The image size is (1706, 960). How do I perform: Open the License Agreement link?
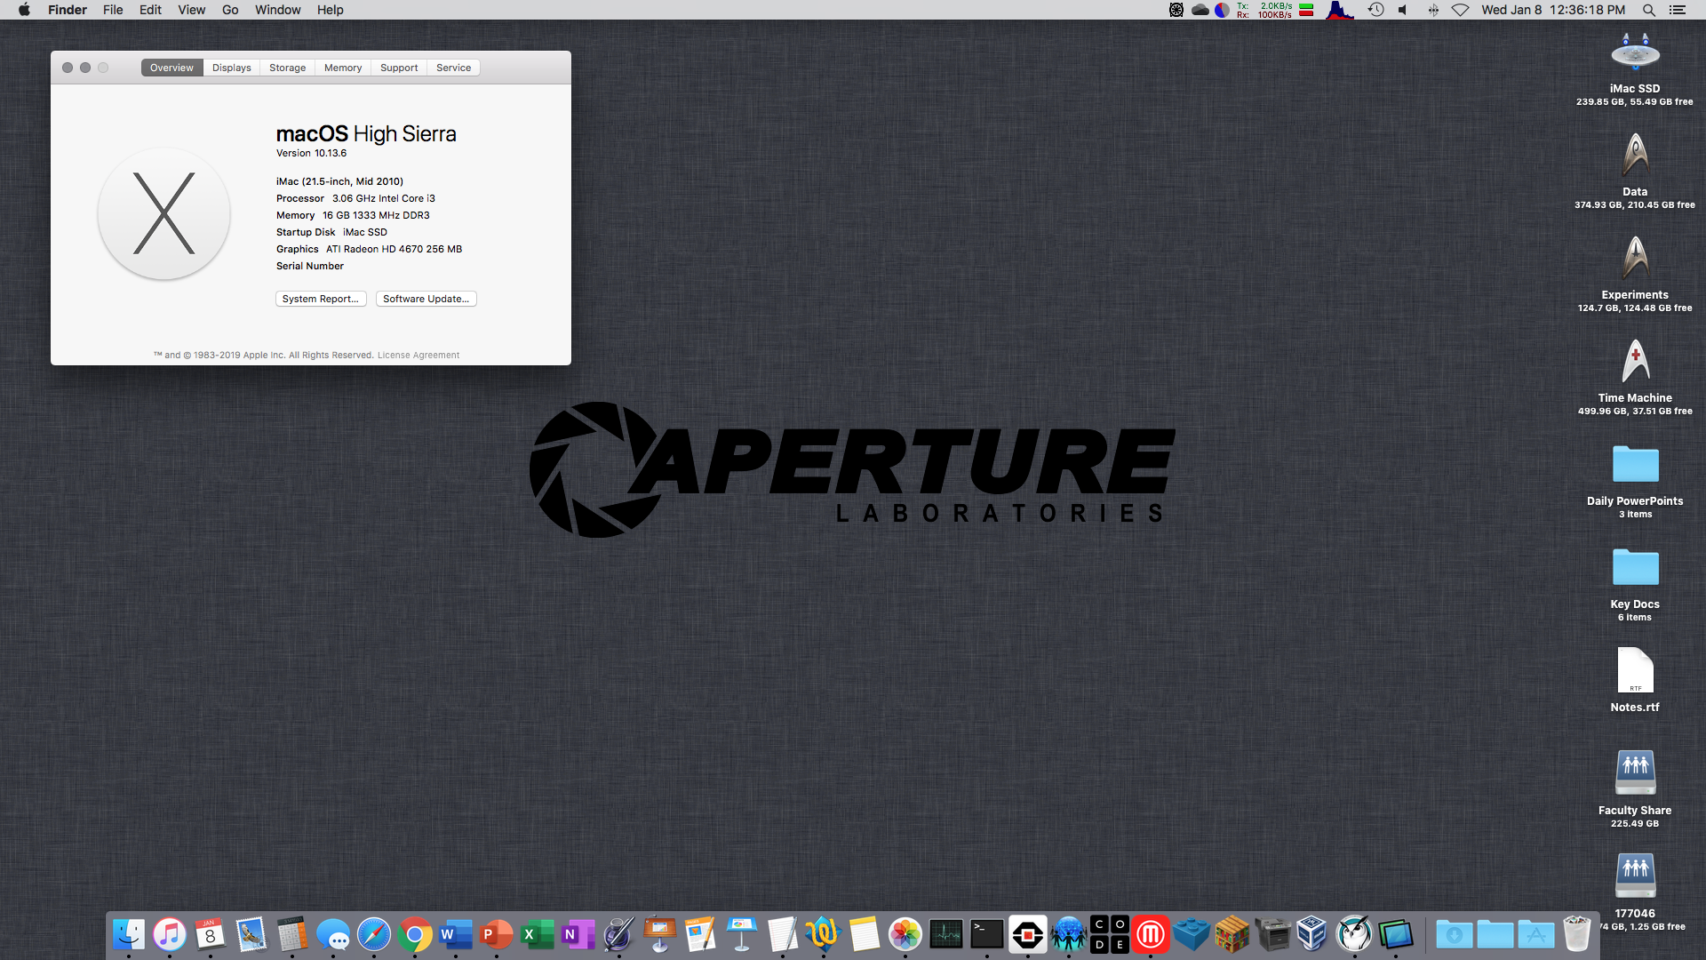[419, 355]
